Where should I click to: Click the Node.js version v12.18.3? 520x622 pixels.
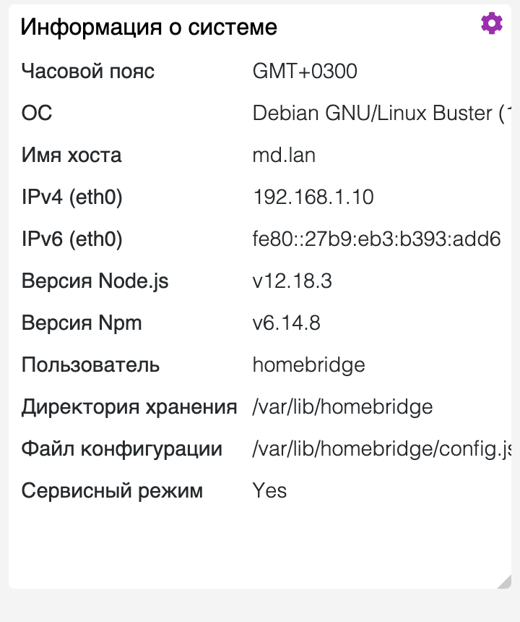coord(292,281)
